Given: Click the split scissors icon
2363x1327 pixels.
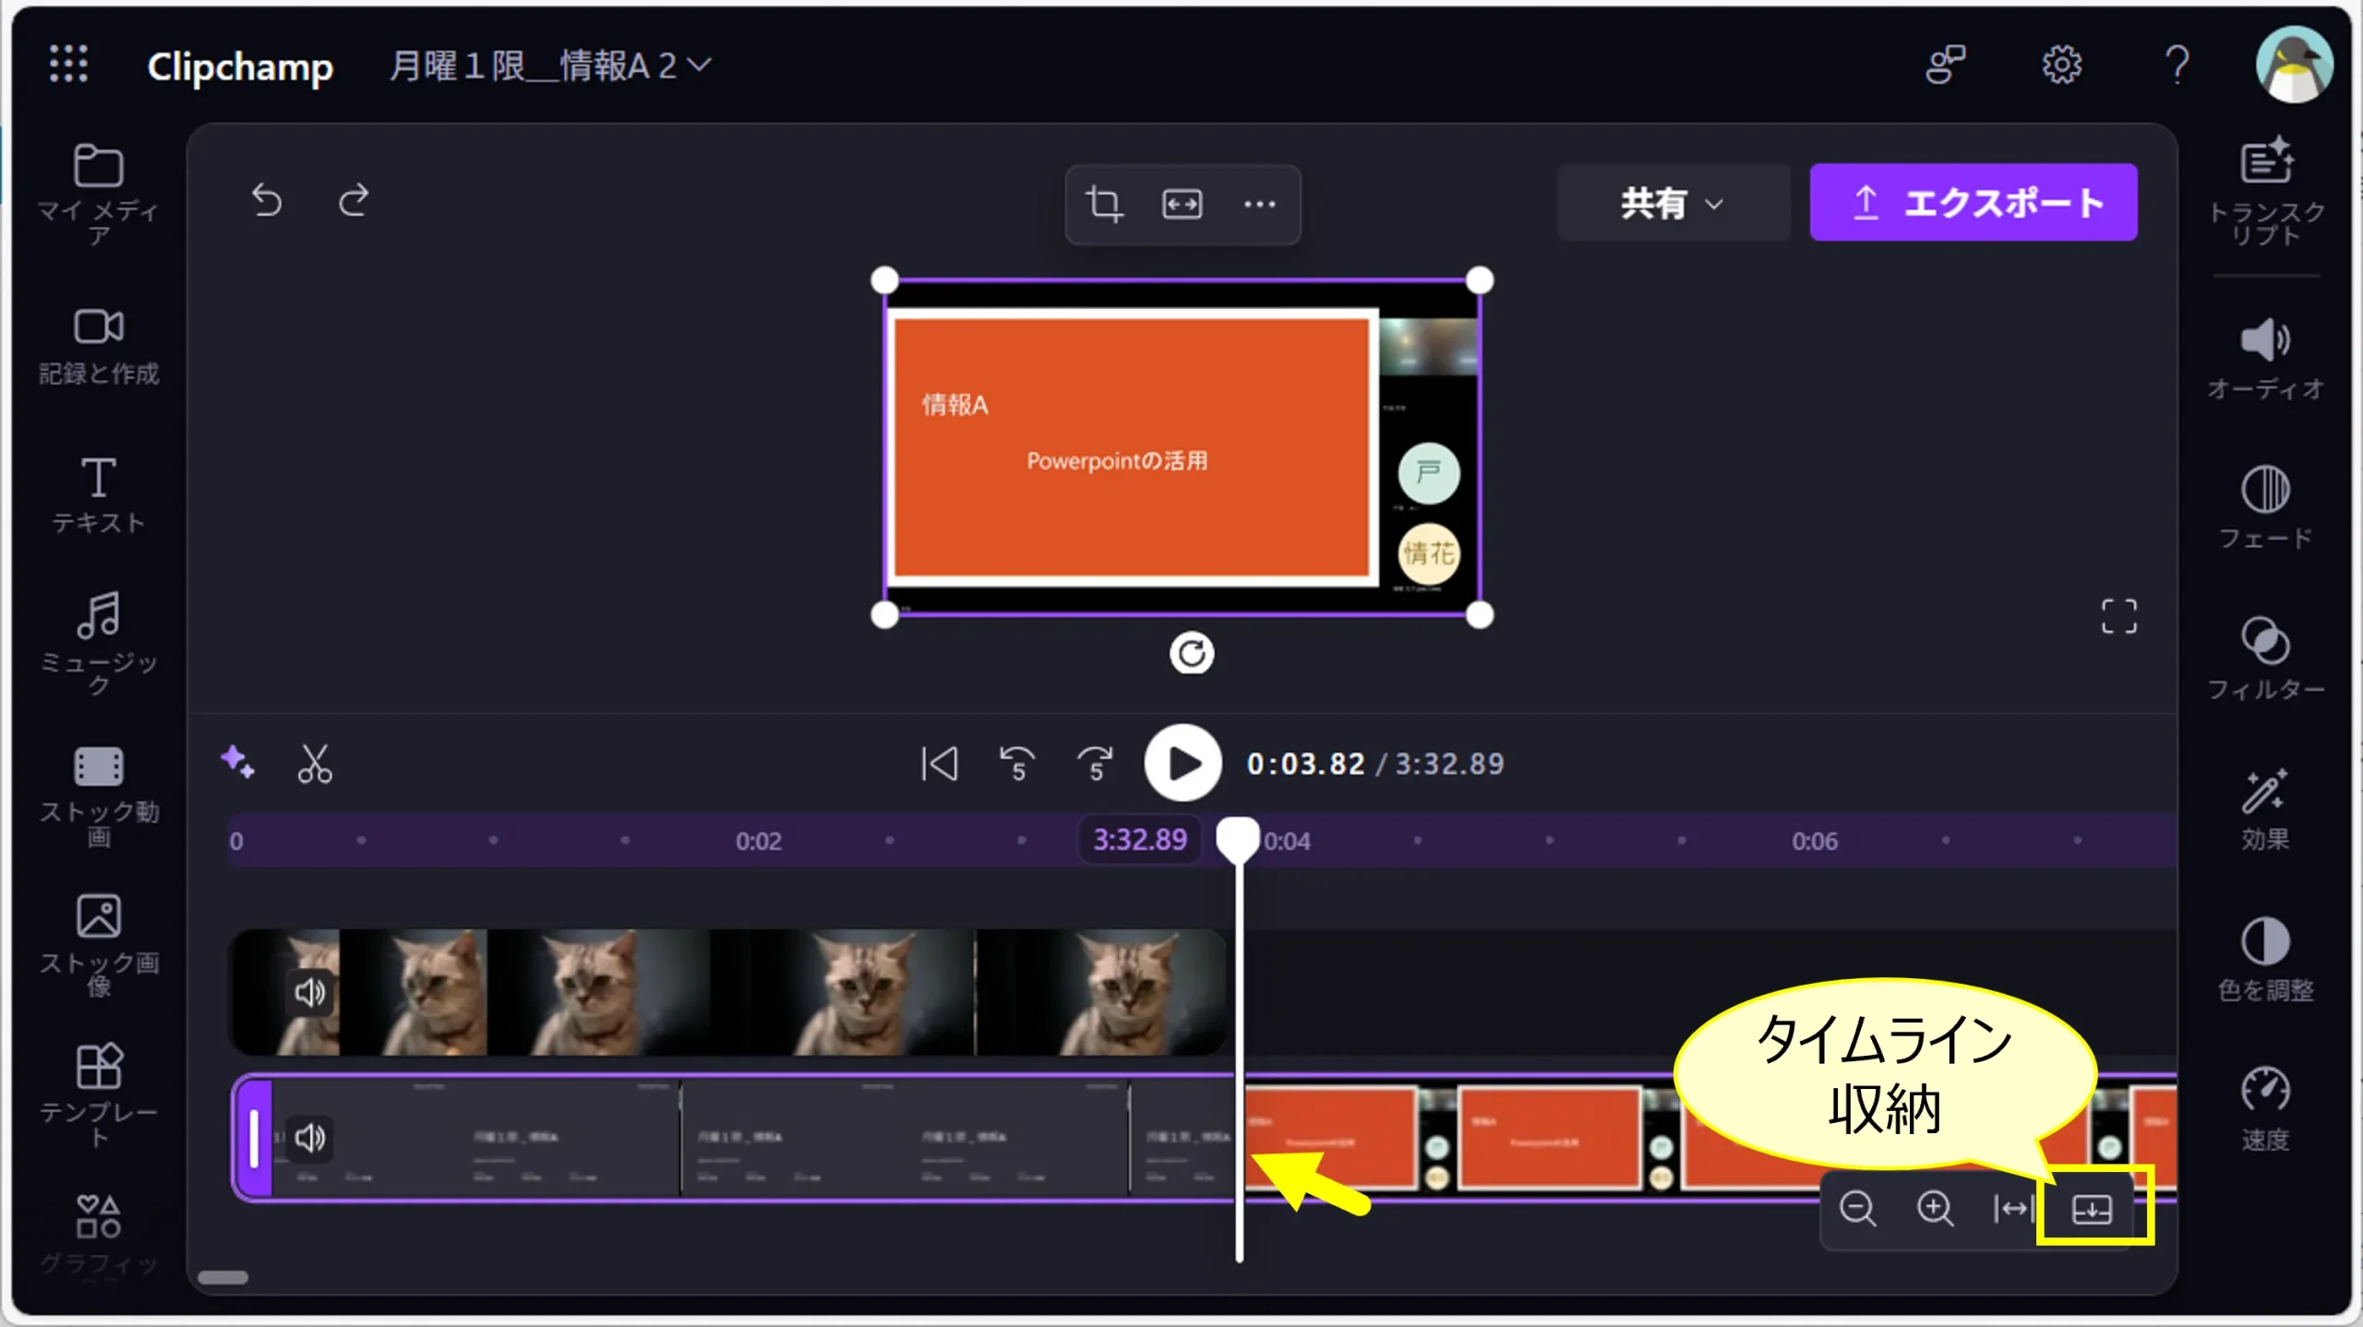Looking at the screenshot, I should click(x=315, y=764).
